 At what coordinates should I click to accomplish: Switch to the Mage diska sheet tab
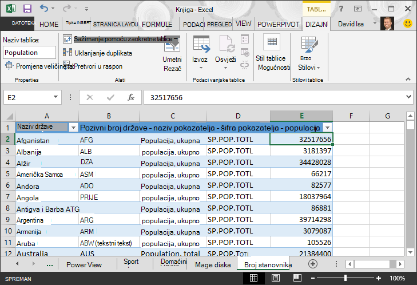[212, 265]
